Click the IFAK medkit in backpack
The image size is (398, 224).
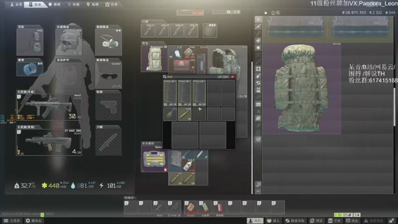coord(189,52)
